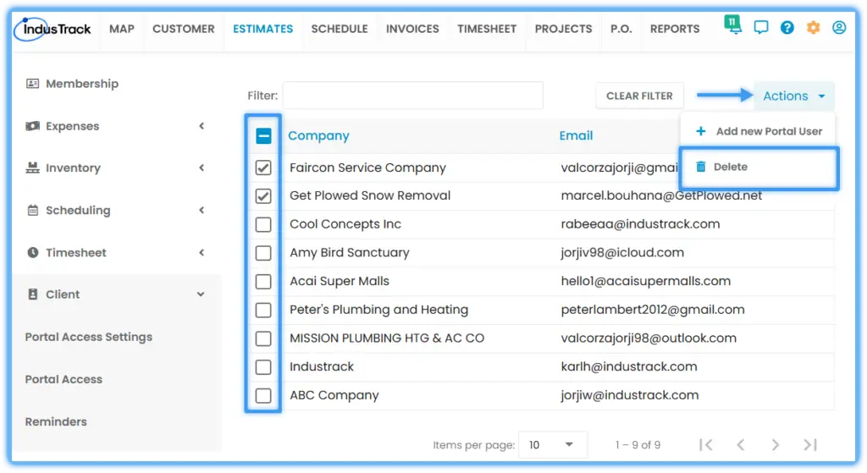Click into the Filter text field
867x473 pixels.
tap(412, 96)
